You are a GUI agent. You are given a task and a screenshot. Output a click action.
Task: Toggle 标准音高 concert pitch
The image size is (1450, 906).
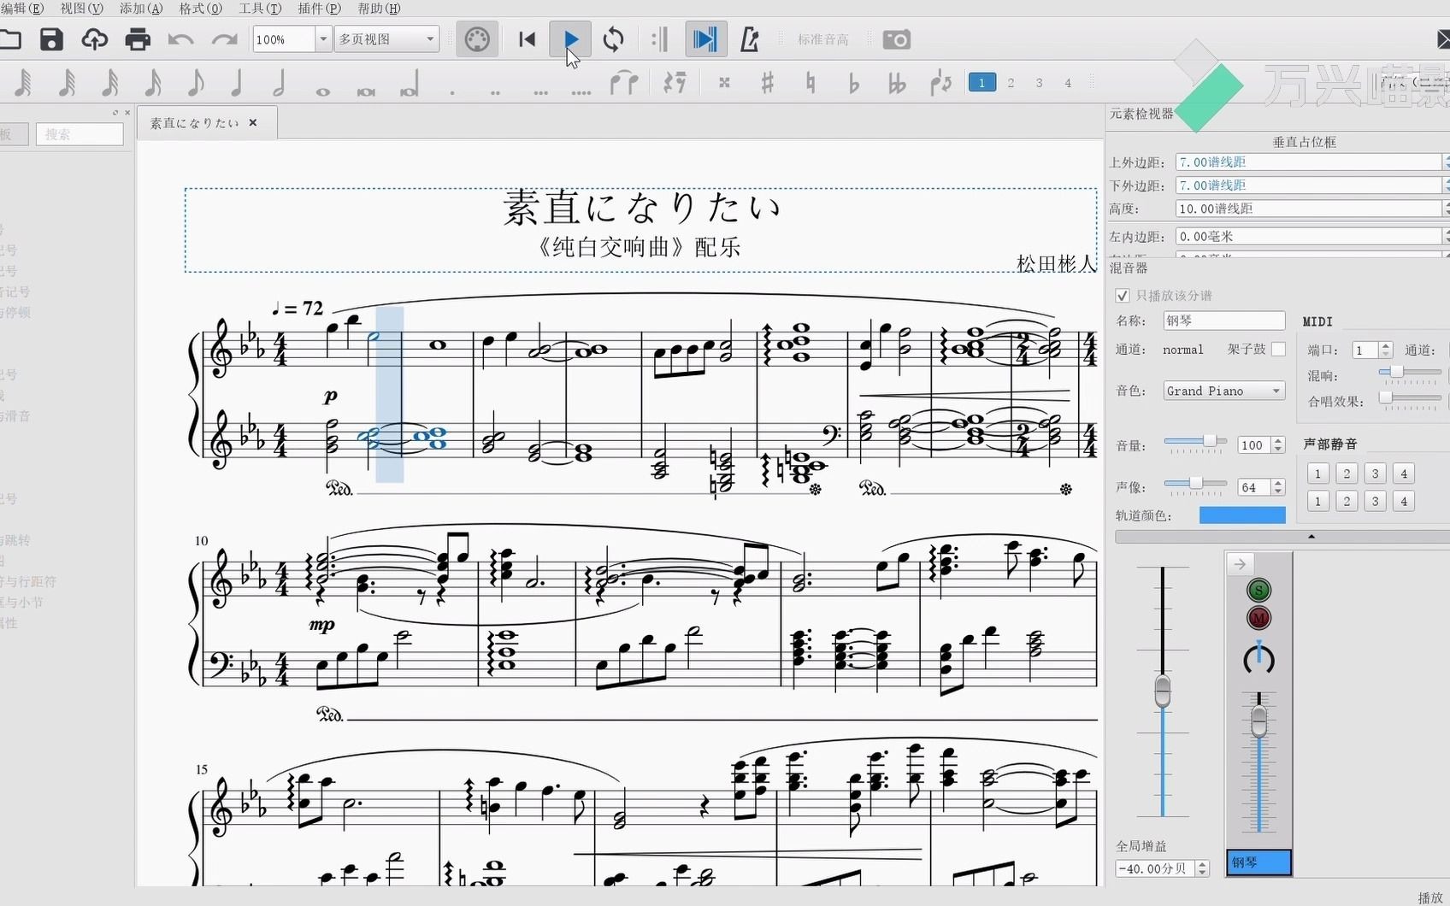pos(822,39)
